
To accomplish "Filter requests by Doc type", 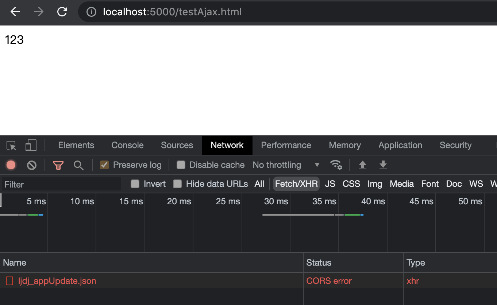I will pos(454,184).
